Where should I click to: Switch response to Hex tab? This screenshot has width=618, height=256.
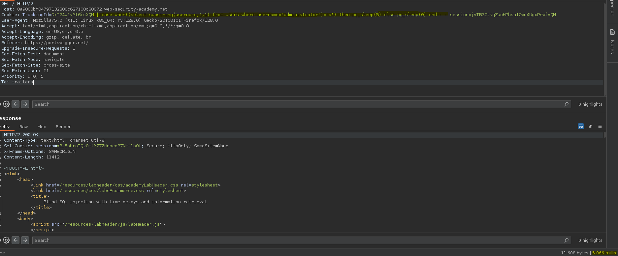[42, 127]
